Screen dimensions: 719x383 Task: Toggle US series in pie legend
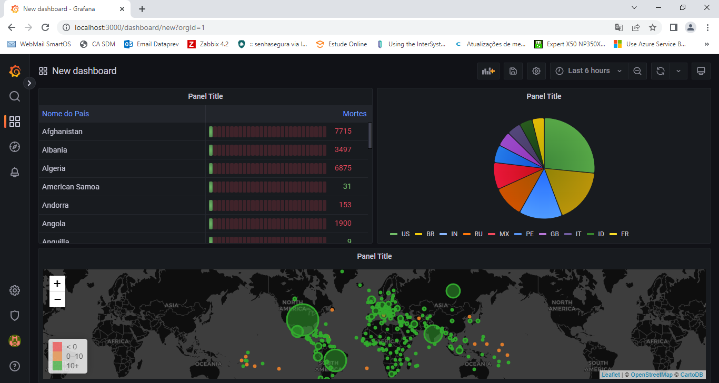pos(405,234)
